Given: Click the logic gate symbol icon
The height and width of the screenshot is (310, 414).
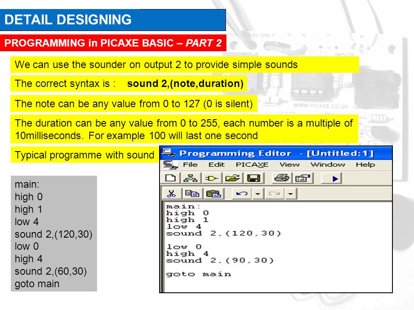Looking at the screenshot, I should pos(212,178).
